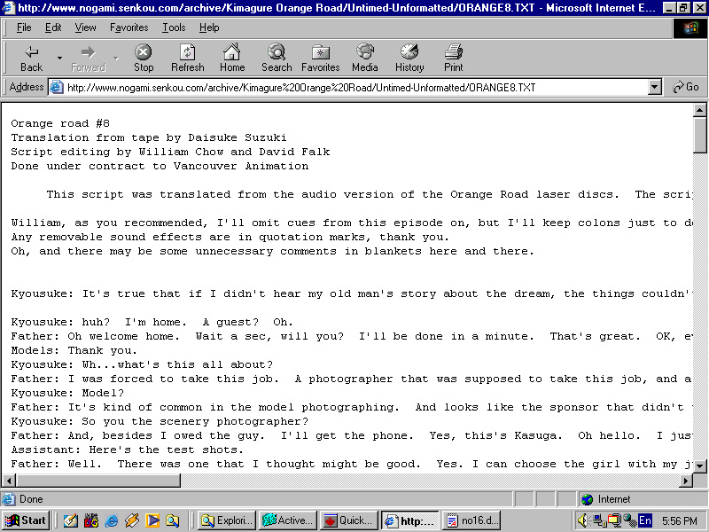
Task: Switch to the Explori... taskbar window
Action: (x=227, y=520)
